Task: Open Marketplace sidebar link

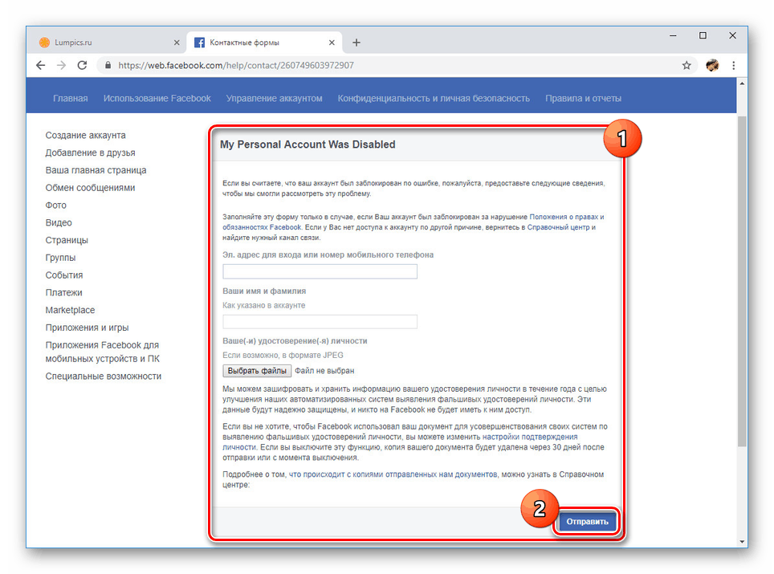Action: point(70,310)
